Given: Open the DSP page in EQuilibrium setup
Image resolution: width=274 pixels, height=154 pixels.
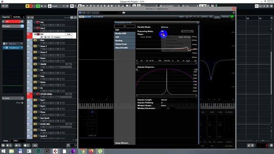Looking at the screenshot, I should coord(125,30).
